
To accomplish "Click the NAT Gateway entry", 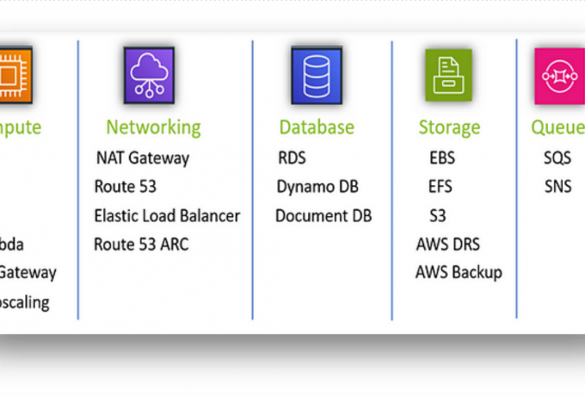I will (x=143, y=158).
